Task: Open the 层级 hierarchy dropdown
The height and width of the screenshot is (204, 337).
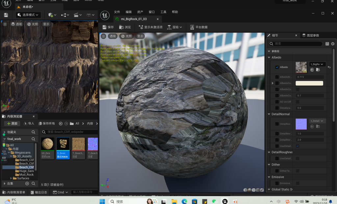Action: point(175,27)
